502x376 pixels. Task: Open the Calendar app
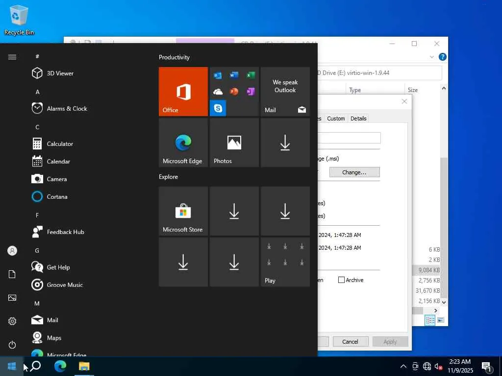[x=51, y=162]
